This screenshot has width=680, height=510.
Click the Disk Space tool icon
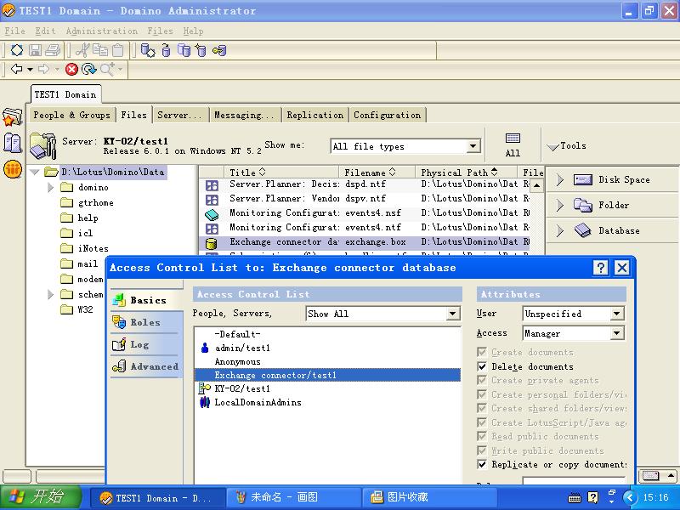point(583,179)
